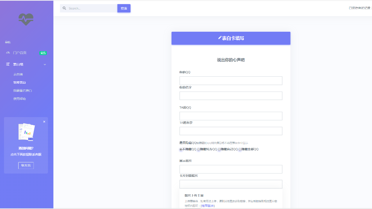Collapse the 表白墙 menu chevron
Image resolution: width=372 pixels, height=209 pixels.
point(45,64)
